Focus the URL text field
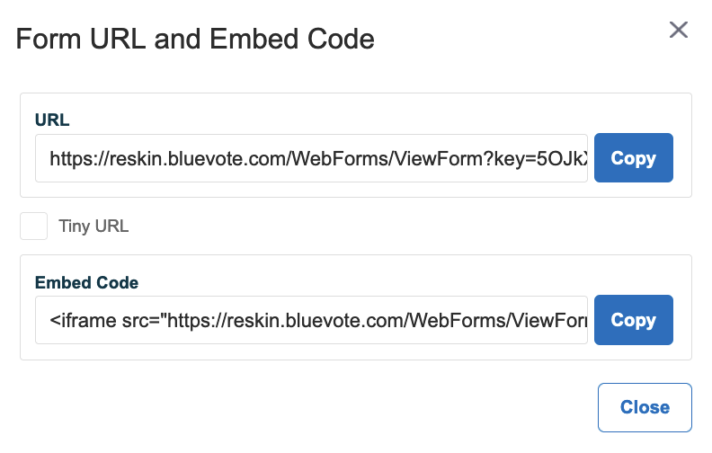The width and height of the screenshot is (712, 453). click(x=311, y=158)
